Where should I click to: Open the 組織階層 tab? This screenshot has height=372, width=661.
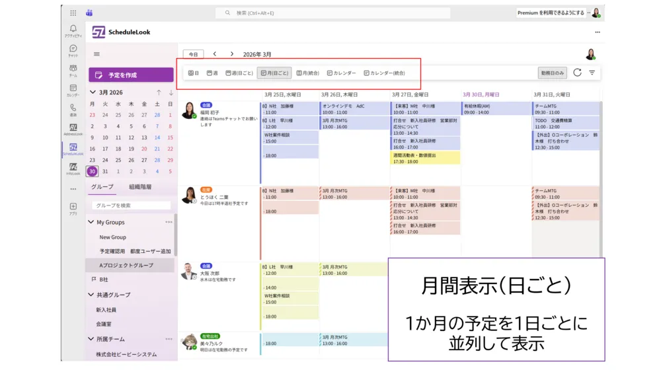(x=140, y=186)
